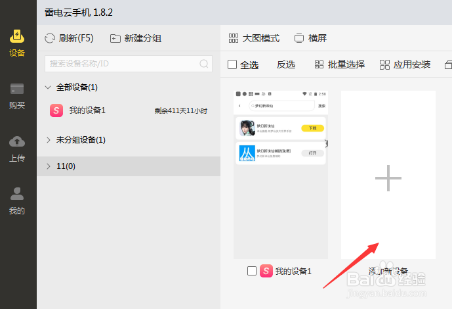452x309 pixels.
Task: Click the yellow 下载 button in phone preview
Action: (312, 128)
